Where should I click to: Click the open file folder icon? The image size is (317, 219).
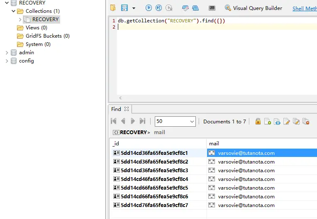point(113,8)
